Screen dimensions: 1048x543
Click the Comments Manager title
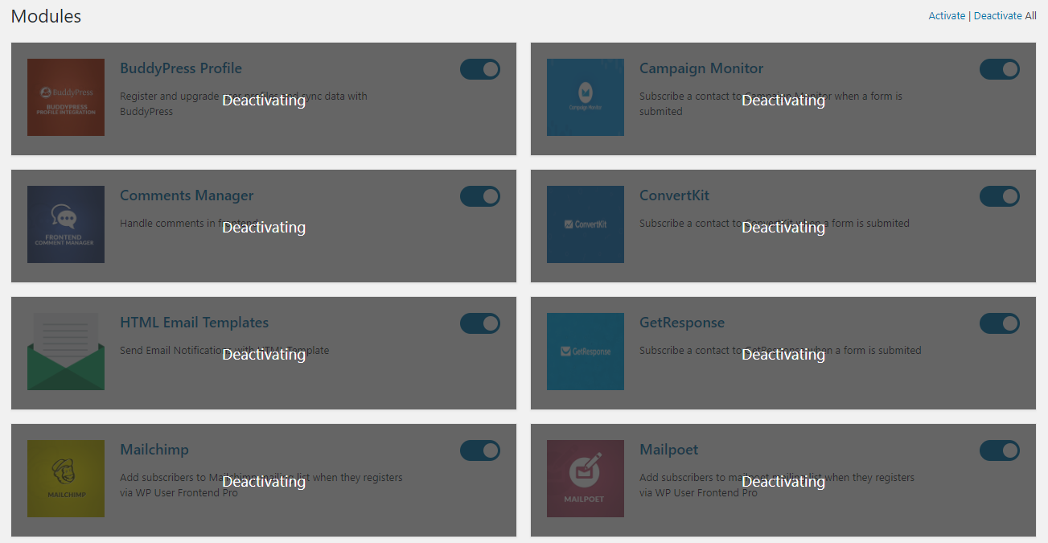click(187, 195)
